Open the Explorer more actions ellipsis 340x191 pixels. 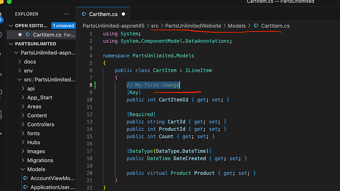(x=66, y=14)
